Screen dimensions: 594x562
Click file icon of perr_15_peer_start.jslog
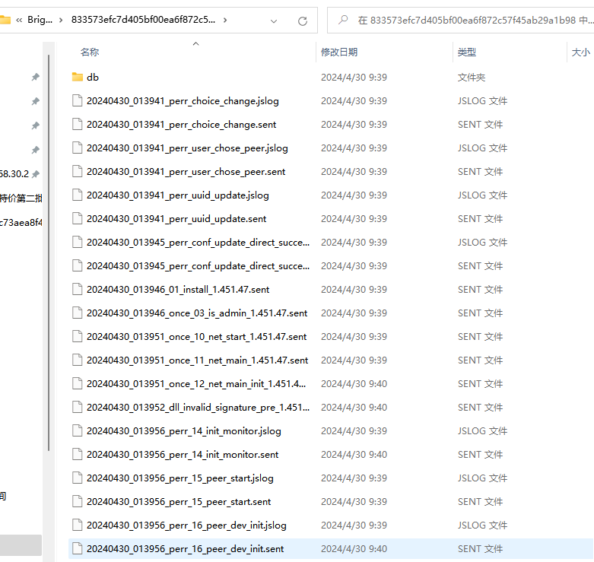(78, 478)
